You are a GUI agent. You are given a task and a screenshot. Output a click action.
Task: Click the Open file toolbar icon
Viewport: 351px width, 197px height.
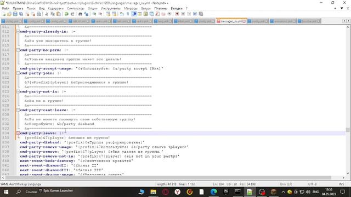9,14
